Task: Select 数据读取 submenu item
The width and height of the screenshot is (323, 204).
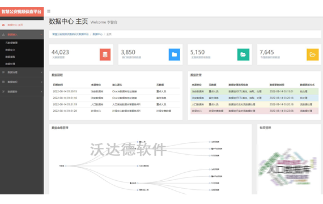Action: (10, 57)
